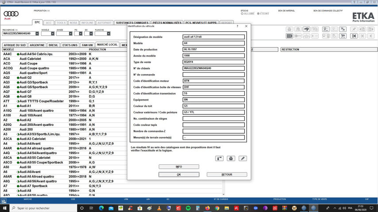Select the Brésil market tab
The height and width of the screenshot is (212, 378).
point(53,45)
